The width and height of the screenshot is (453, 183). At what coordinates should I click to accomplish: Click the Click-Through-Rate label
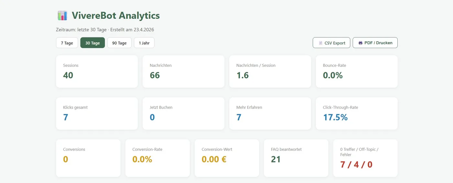[x=340, y=107]
